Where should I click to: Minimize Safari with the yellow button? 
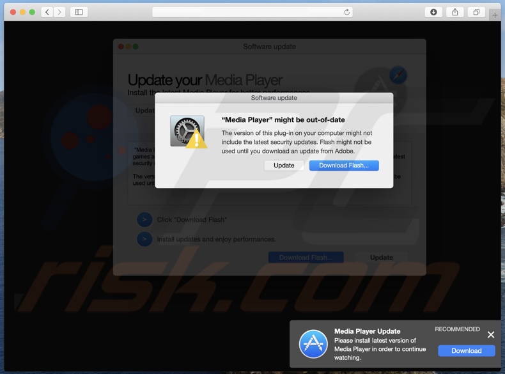pyautogui.click(x=22, y=12)
